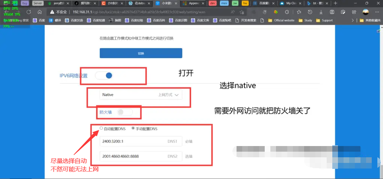This screenshot has height=179, width=383.
Task: Open the 百度经验 bookmark
Action: (x=134, y=21)
